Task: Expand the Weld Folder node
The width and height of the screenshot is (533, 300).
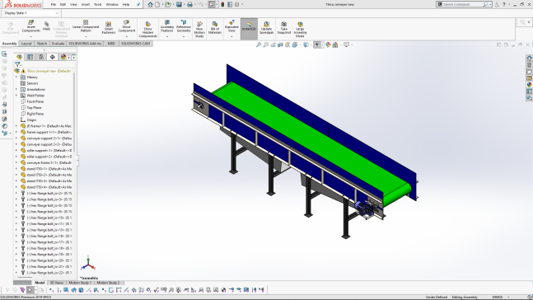Action: point(16,96)
